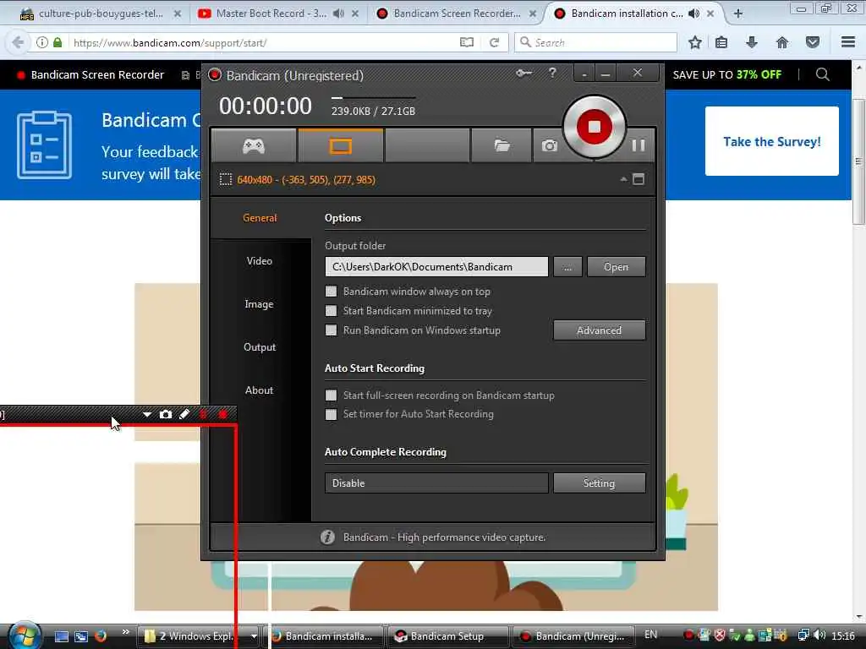Click the search magnifier on Bandicam website
The width and height of the screenshot is (866, 649).
pyautogui.click(x=822, y=74)
